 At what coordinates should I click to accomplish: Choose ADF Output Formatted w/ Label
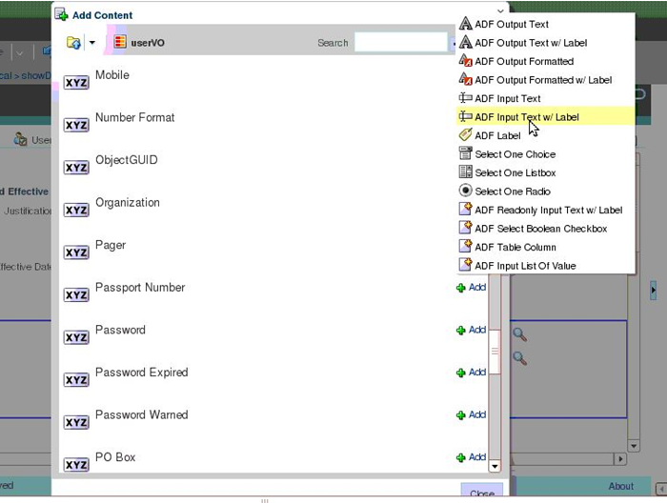tap(546, 80)
